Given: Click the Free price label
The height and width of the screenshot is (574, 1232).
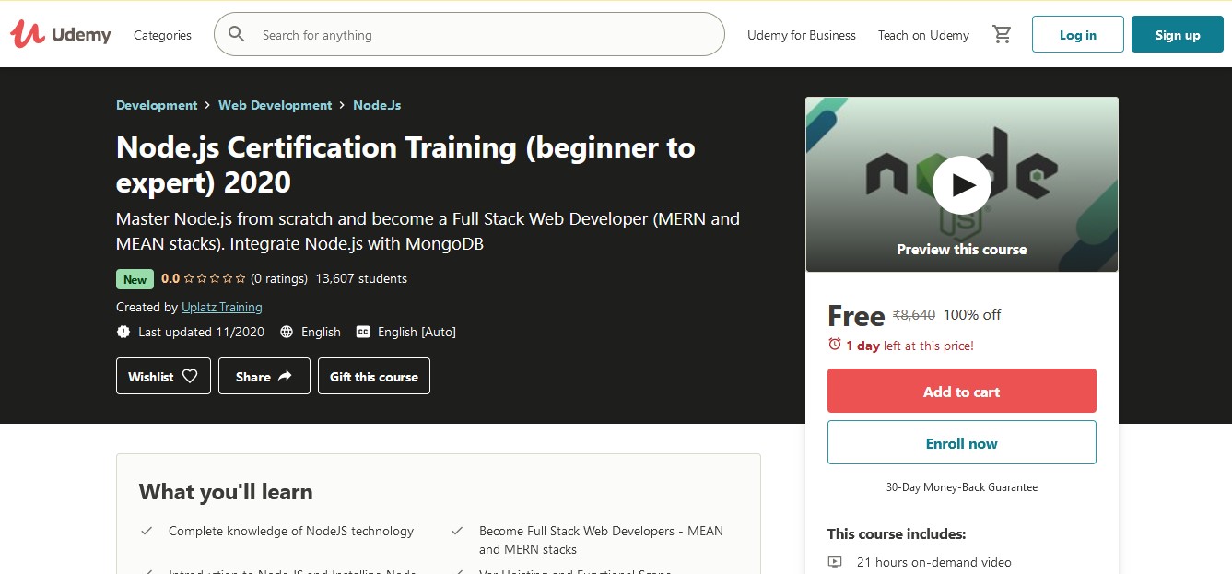Looking at the screenshot, I should click(x=856, y=316).
